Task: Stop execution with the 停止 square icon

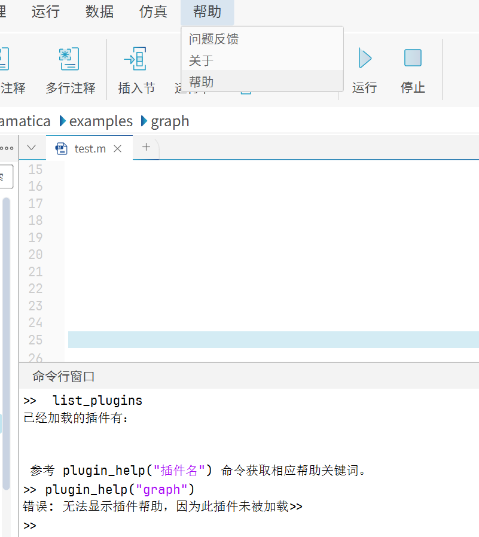Action: pyautogui.click(x=413, y=57)
